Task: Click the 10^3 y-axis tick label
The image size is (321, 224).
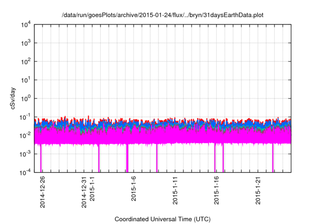Action: tap(26, 43)
